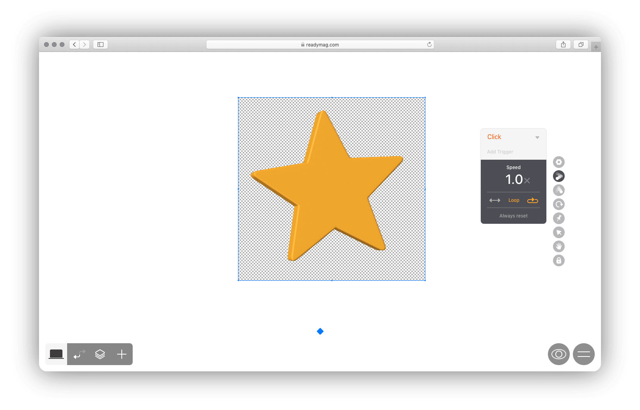
Task: Open the hamburger main menu button
Action: point(584,354)
